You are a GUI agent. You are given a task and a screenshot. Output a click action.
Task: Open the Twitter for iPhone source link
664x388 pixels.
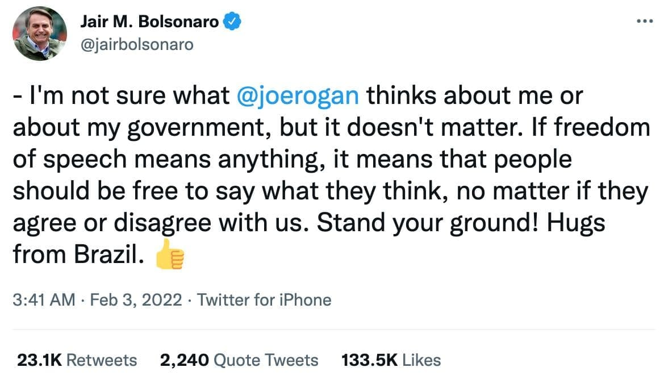point(264,299)
